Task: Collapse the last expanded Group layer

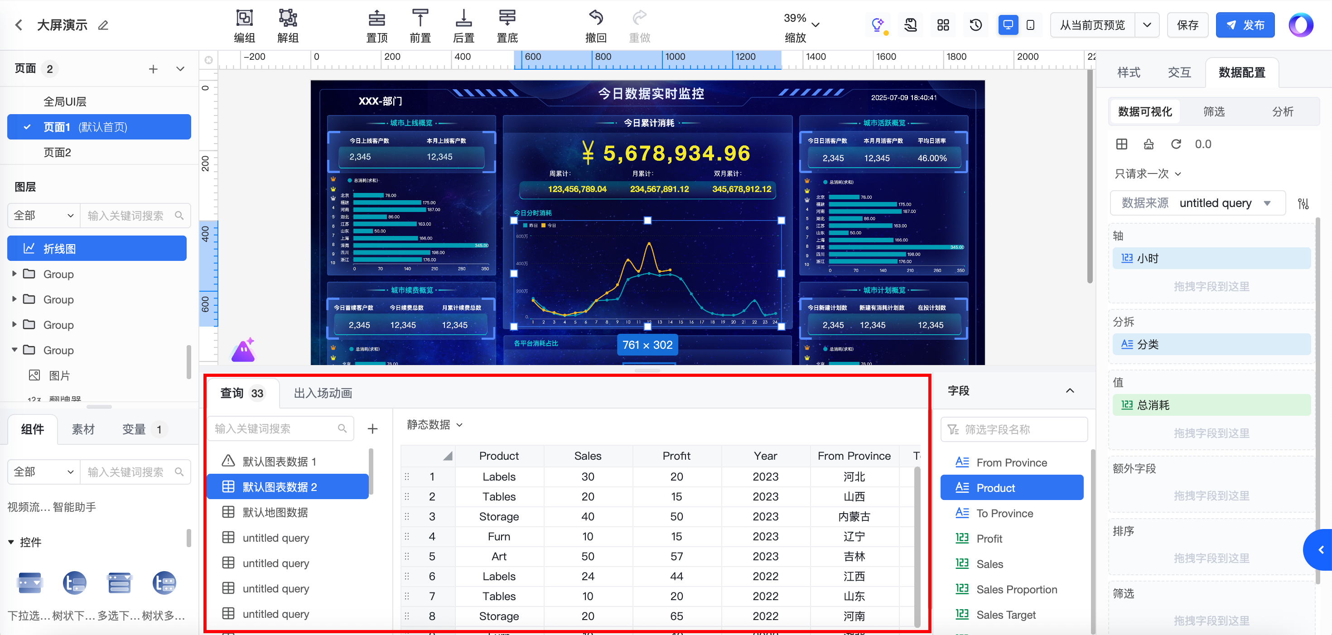Action: point(14,350)
